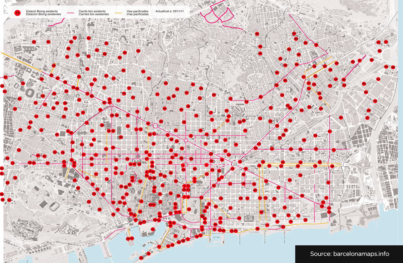The width and height of the screenshot is (403, 263).
Task: Click the "Actualitzat a: 29/11/11" date label
Action: tap(170, 11)
